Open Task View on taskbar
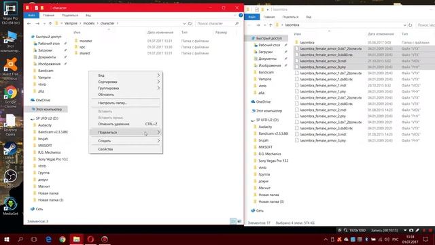Viewport: 435px width, 245px height. click(x=34, y=239)
